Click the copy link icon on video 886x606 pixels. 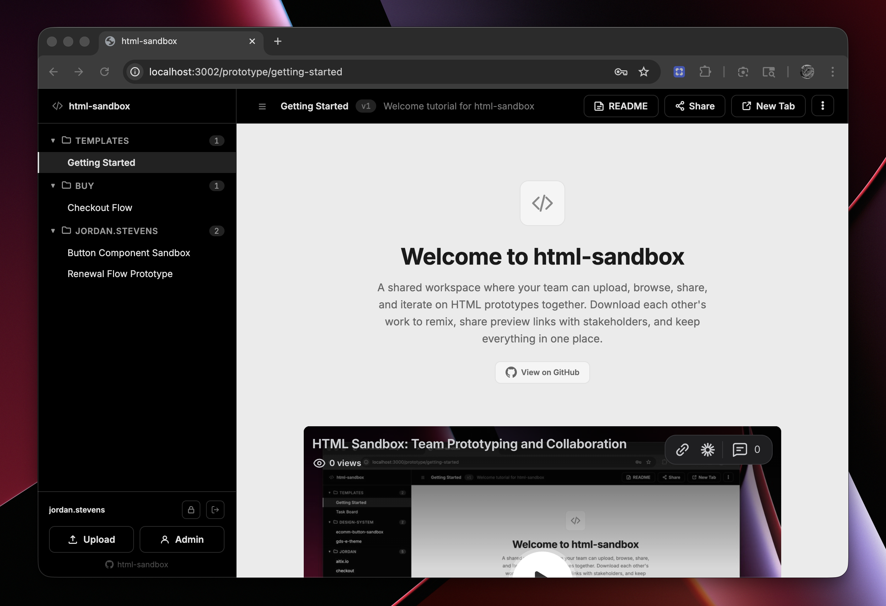click(682, 450)
